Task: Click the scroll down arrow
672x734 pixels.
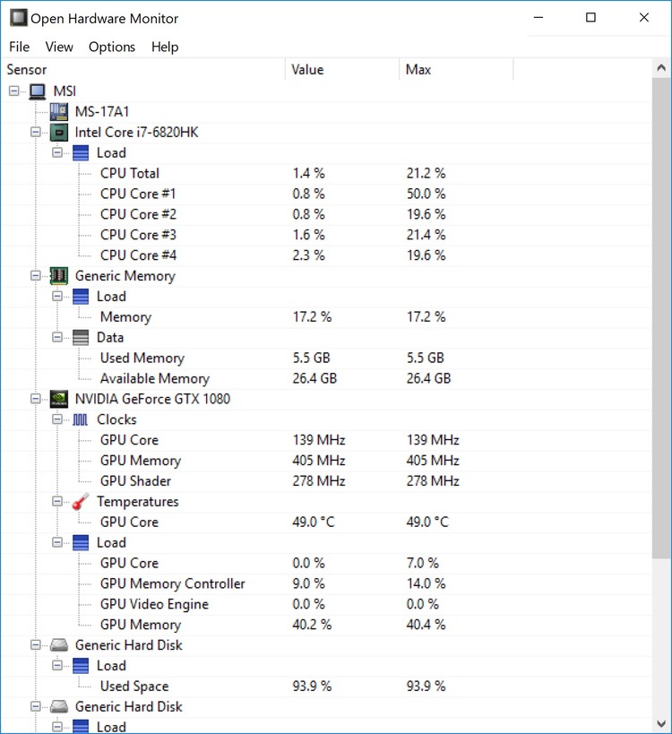Action: click(661, 724)
